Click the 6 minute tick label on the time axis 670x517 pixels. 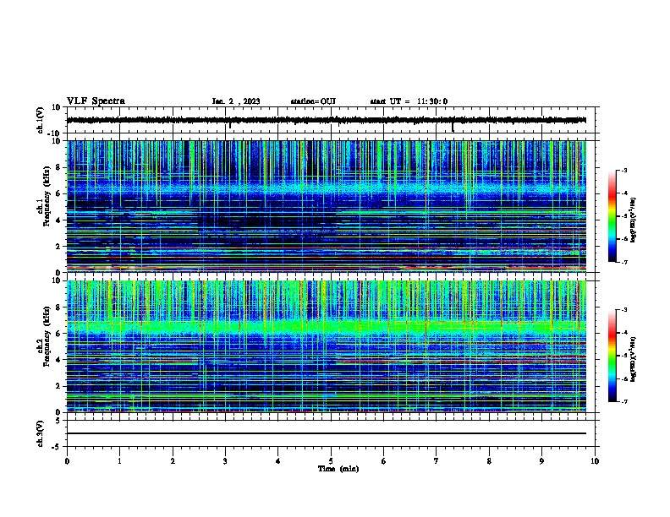(383, 461)
